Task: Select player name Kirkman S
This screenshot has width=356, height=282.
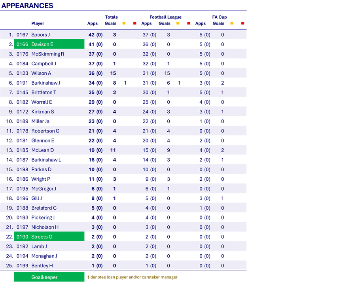Action: 42,112
